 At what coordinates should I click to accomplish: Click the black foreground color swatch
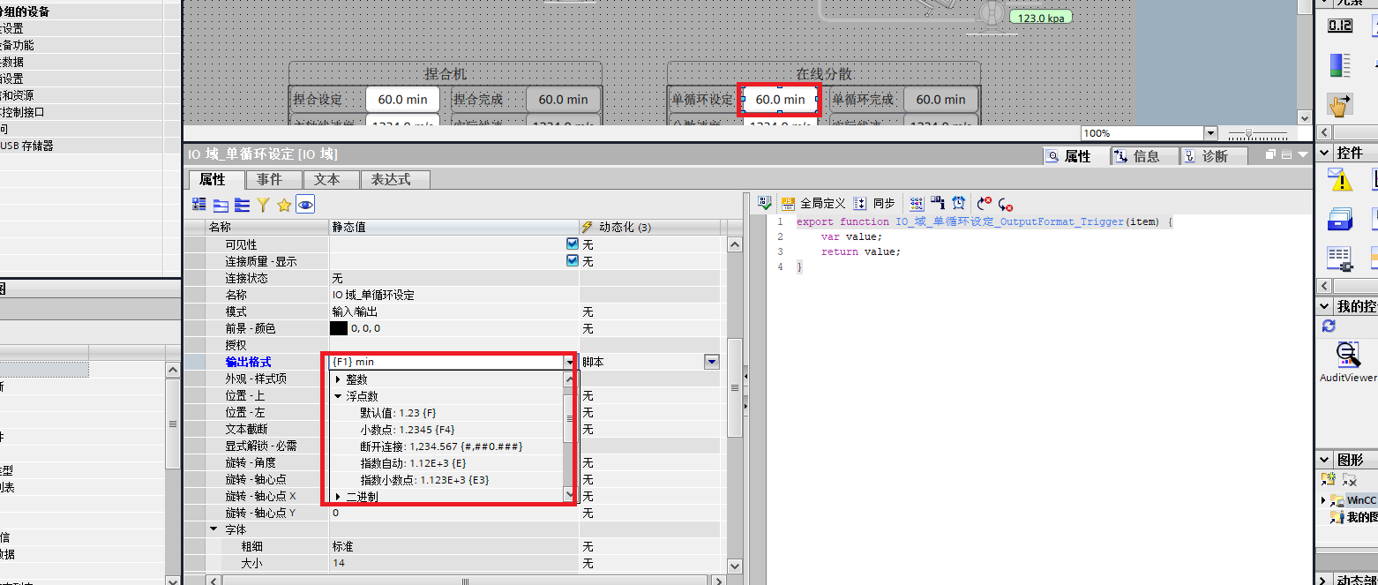(x=339, y=328)
